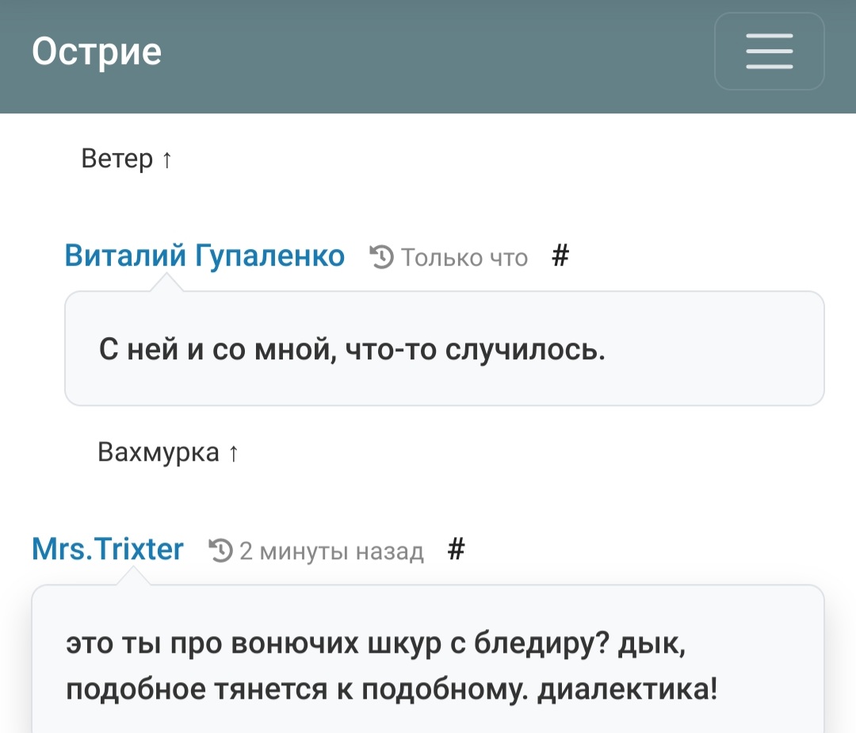This screenshot has height=733, width=856.
Task: Go to the "Острие" site home title
Action: tap(97, 52)
